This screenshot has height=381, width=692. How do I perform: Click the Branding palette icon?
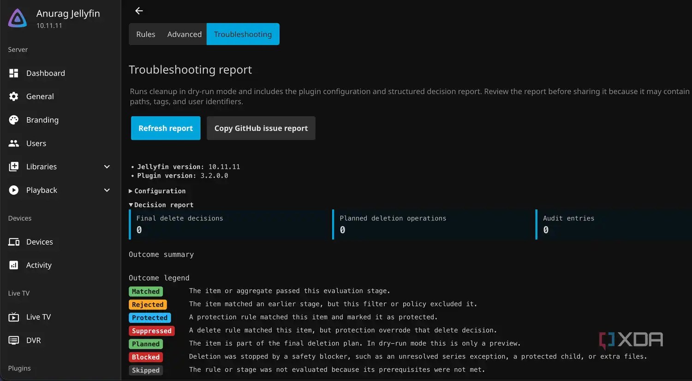pos(14,120)
